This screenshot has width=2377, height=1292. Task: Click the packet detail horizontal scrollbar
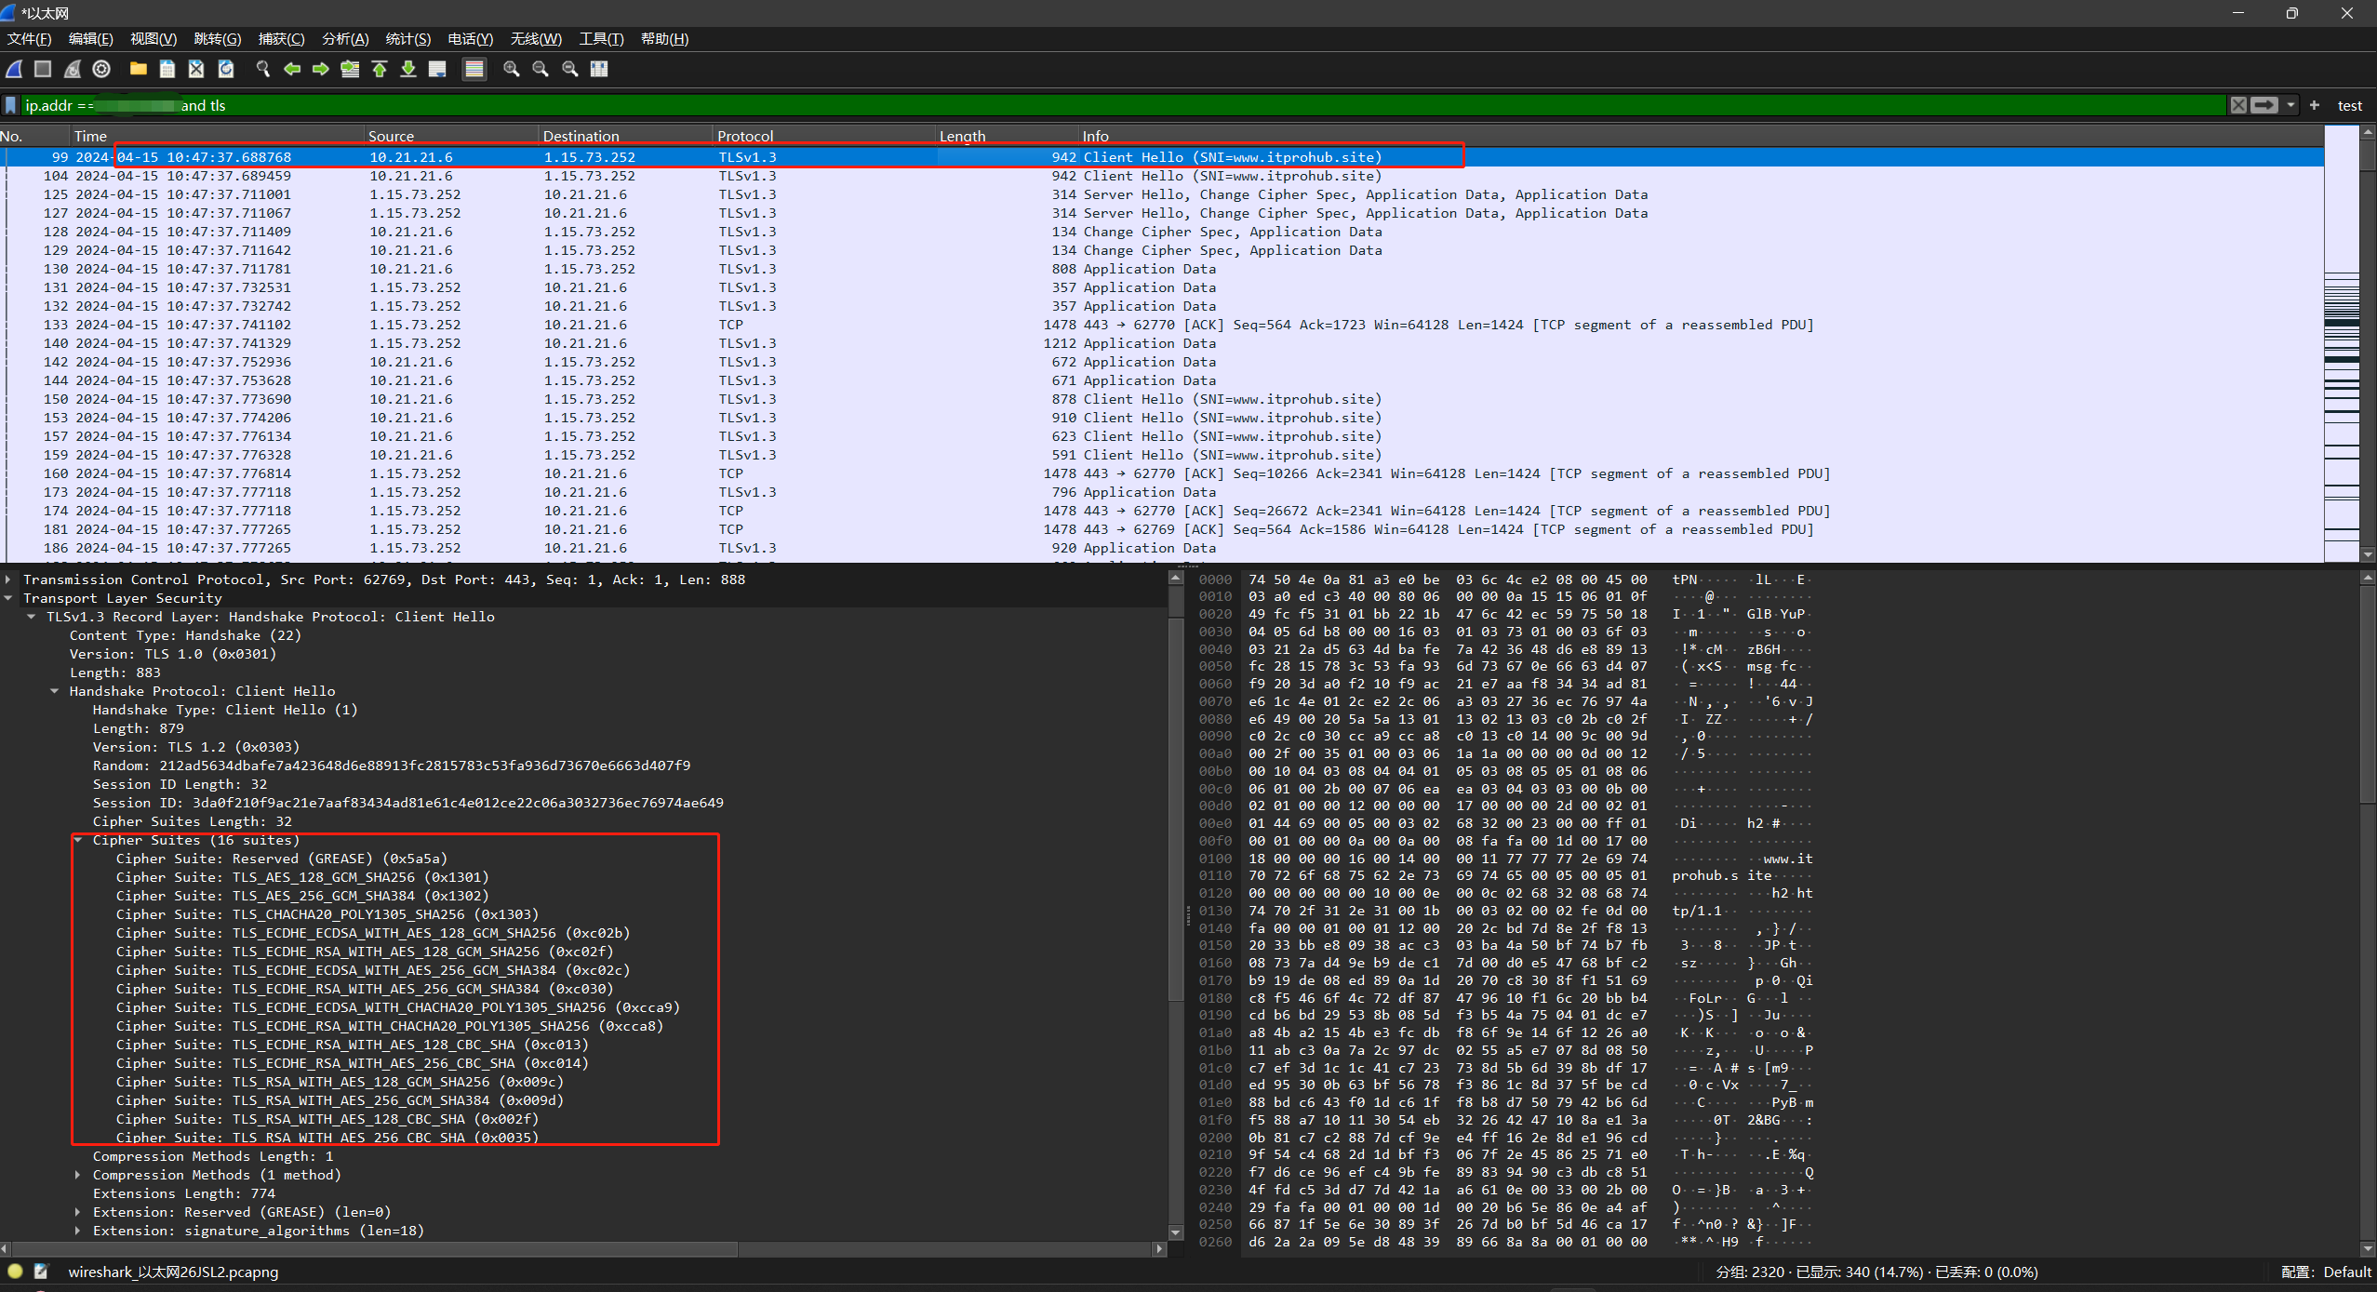coord(372,1248)
